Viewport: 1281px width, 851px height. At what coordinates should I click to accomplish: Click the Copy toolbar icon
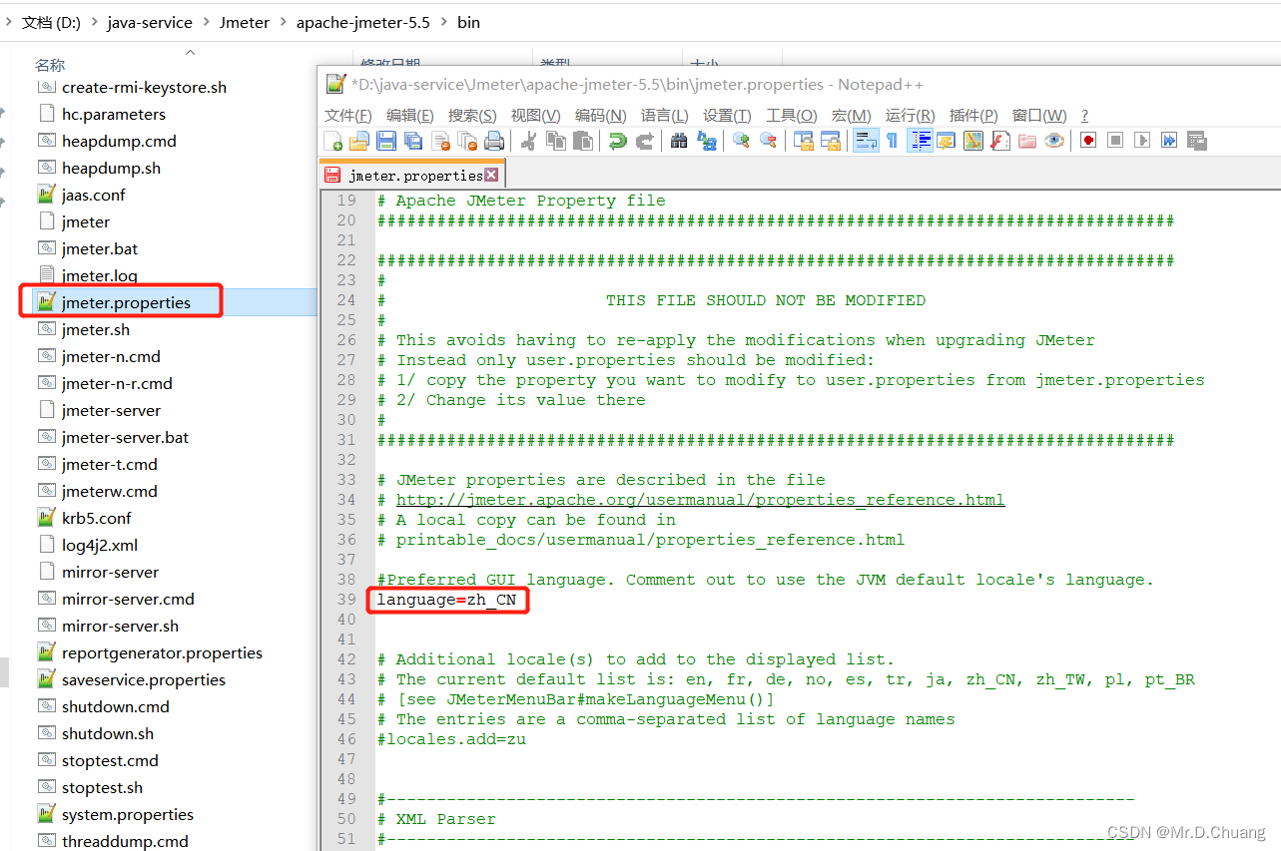tap(556, 141)
